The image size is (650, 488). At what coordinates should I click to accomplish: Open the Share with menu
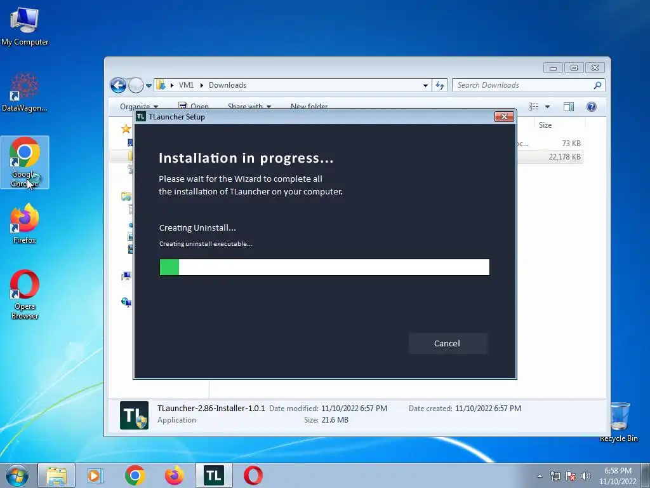click(x=249, y=106)
